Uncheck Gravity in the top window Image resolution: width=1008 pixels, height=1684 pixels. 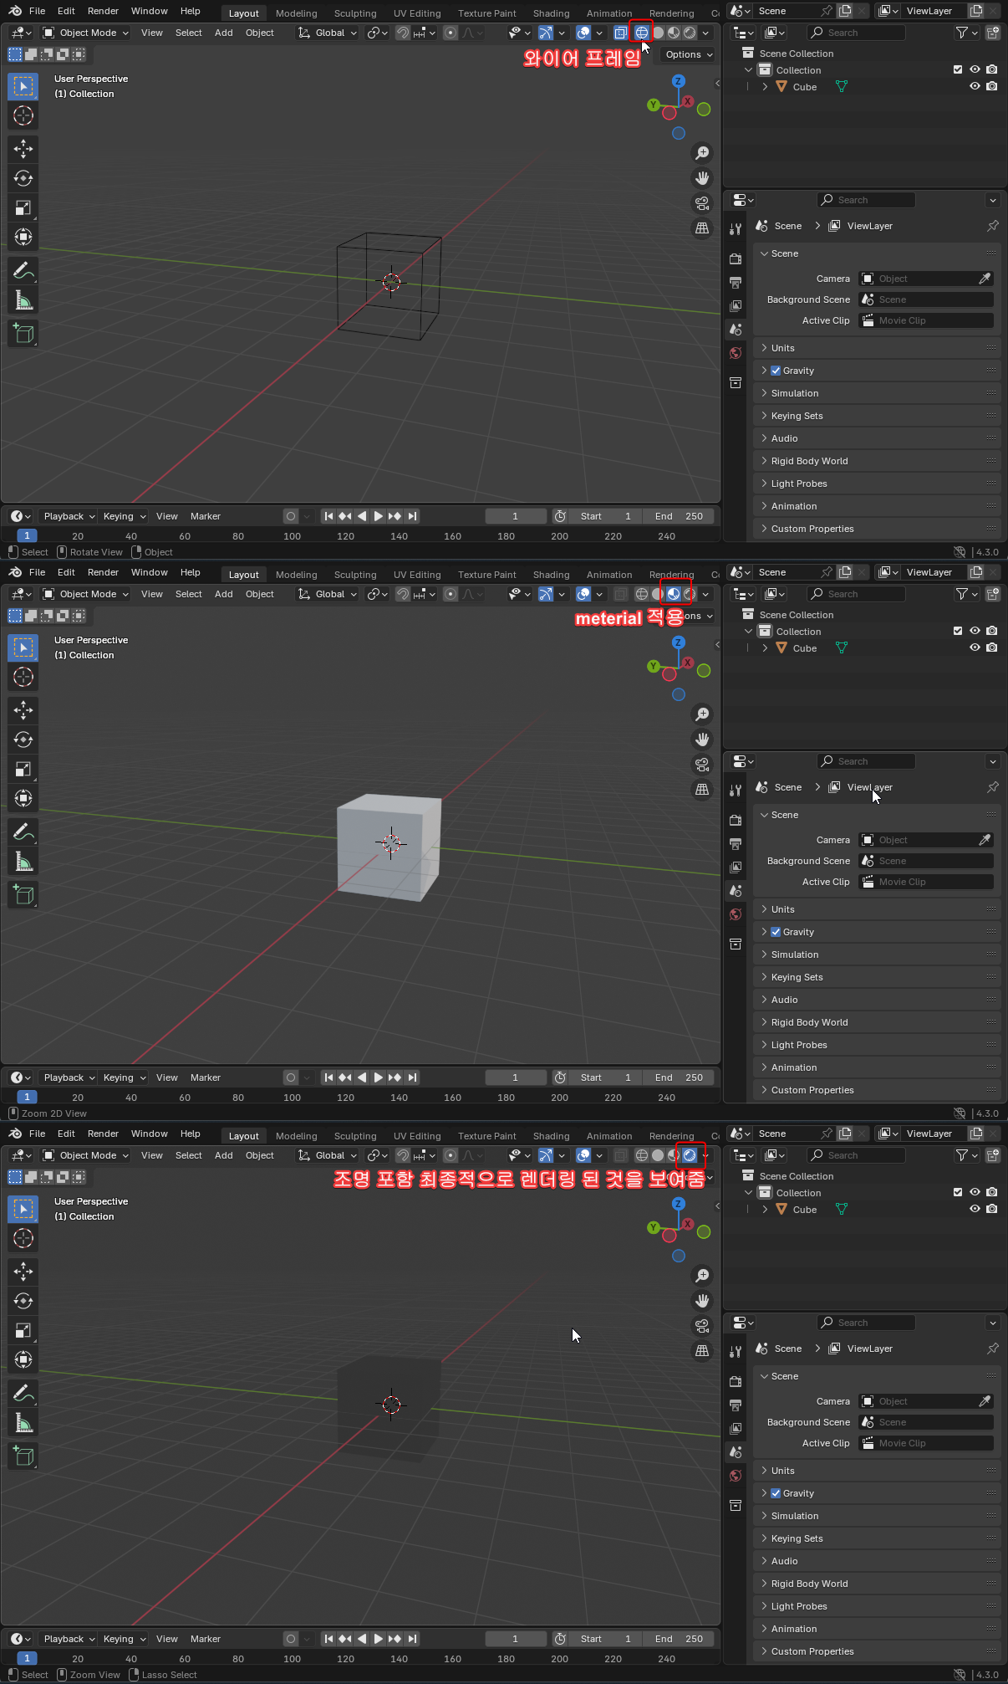point(776,371)
